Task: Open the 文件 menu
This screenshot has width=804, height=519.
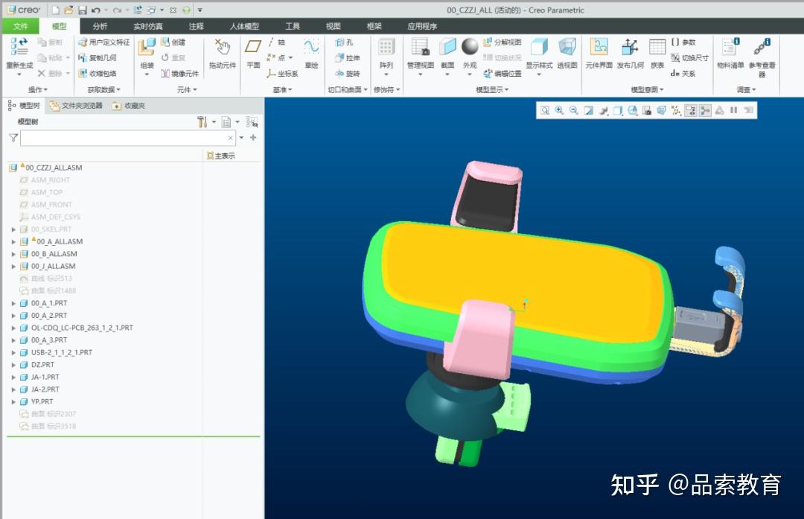Action: coord(20,25)
